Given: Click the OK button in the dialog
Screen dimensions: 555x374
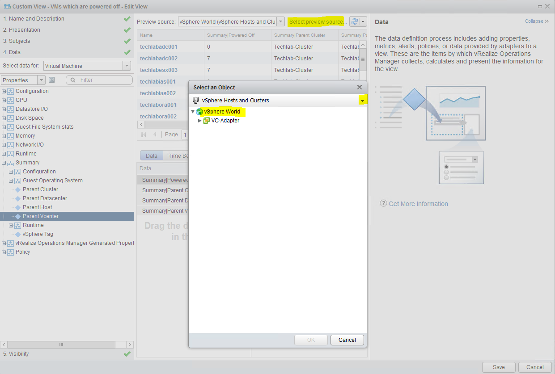Looking at the screenshot, I should click(311, 340).
